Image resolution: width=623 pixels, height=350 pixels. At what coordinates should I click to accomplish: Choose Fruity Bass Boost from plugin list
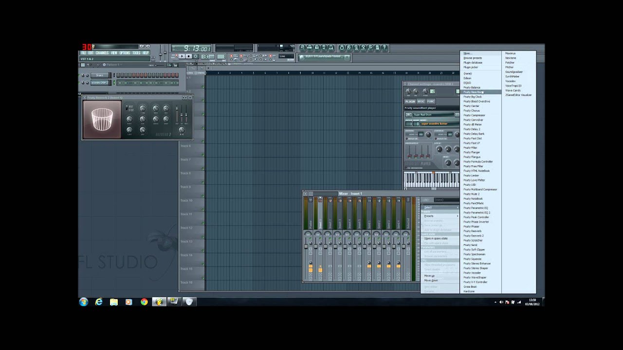[480, 92]
